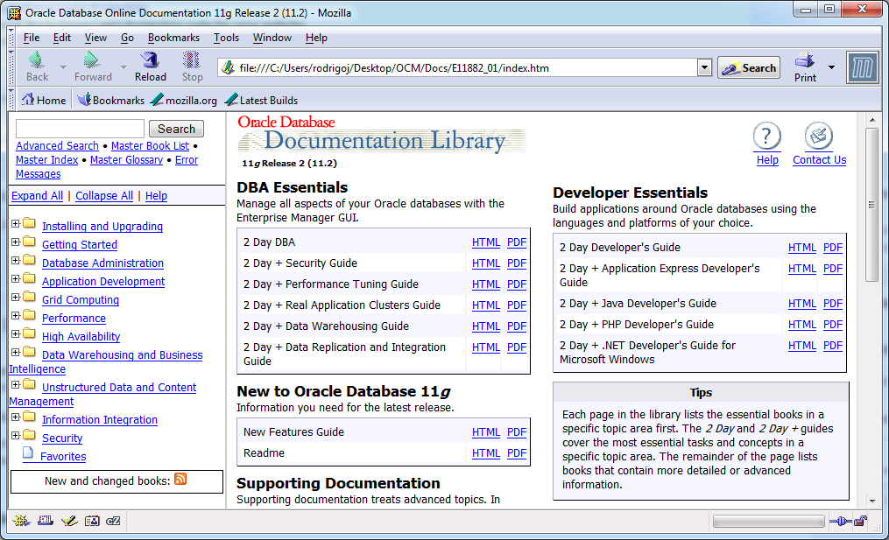Expand the Information Integration tree node

pyautogui.click(x=16, y=417)
